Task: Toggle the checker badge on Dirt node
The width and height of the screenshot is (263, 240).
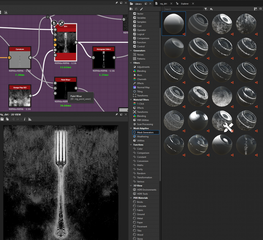Action: [x=61, y=23]
